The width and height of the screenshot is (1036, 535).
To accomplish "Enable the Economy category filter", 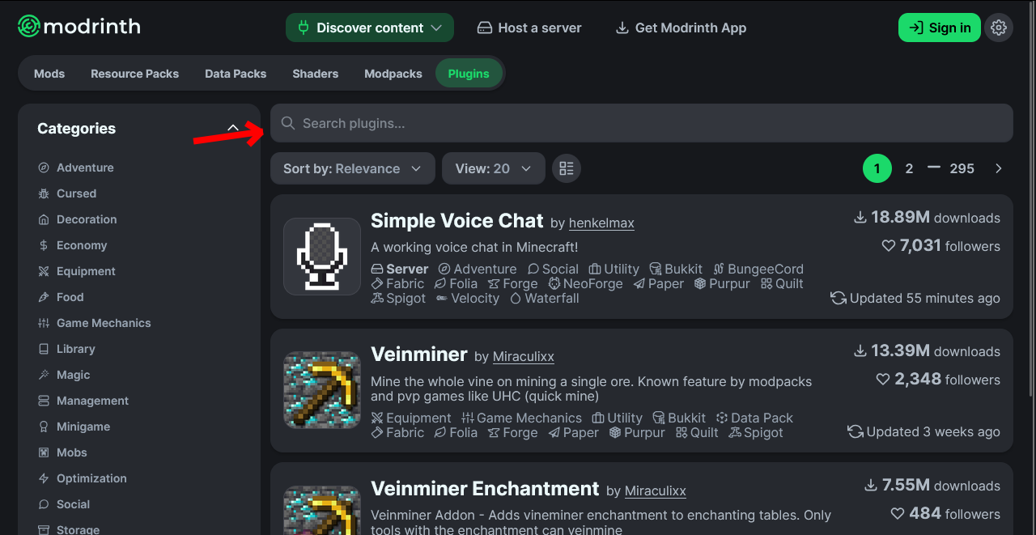I will [x=81, y=245].
